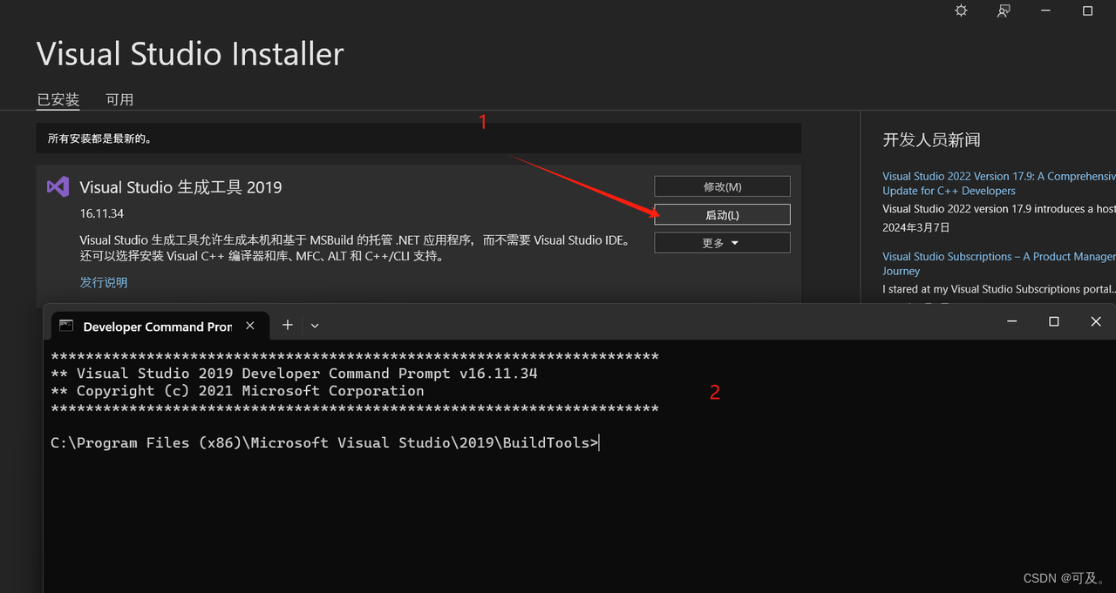Close the Developer Command Prompt tab

(250, 326)
